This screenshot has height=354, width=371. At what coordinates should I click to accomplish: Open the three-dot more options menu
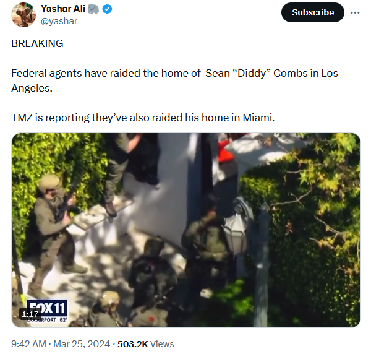click(x=355, y=12)
